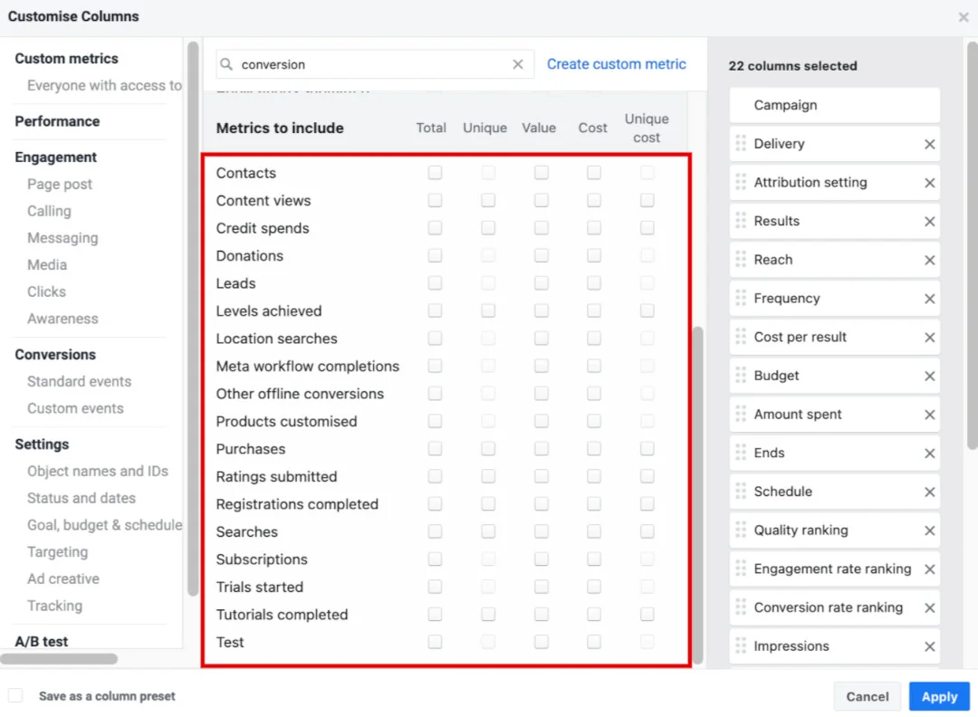Clear the conversion search text
This screenshot has width=978, height=717.
click(x=518, y=64)
